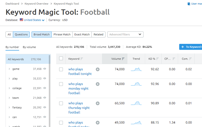This screenshot has width=202, height=127.
Task: Check box for 'who plays monday night football'
Action: coord(61,84)
